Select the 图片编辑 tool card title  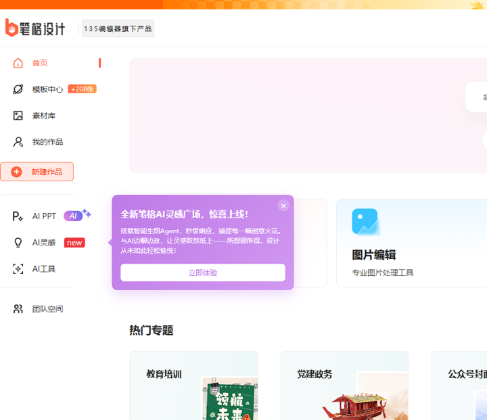[x=374, y=255]
